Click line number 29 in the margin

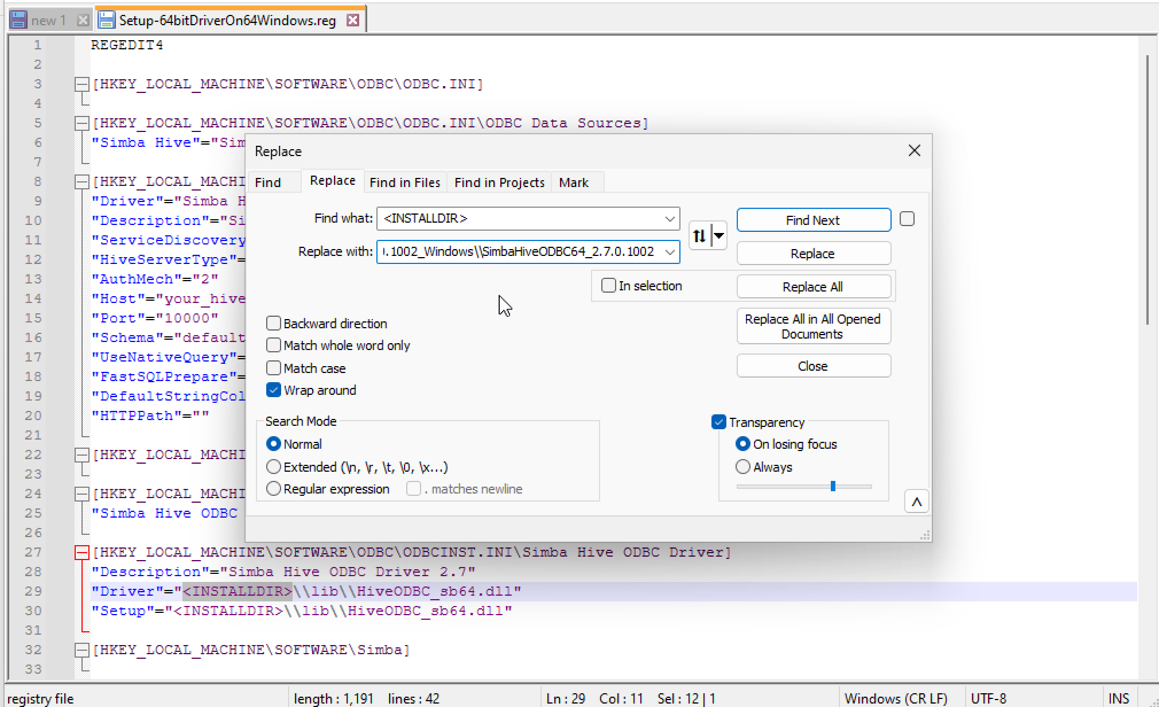click(33, 592)
